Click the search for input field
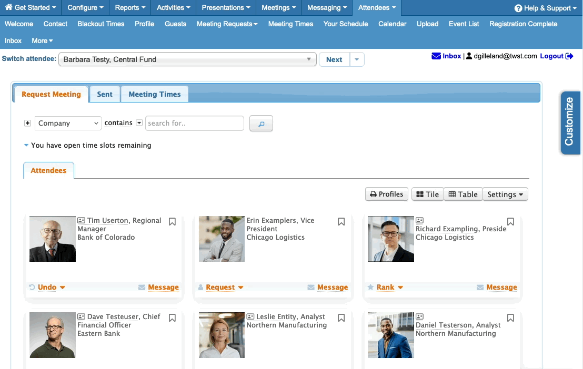Screen dimensions: 583x369 pos(195,123)
